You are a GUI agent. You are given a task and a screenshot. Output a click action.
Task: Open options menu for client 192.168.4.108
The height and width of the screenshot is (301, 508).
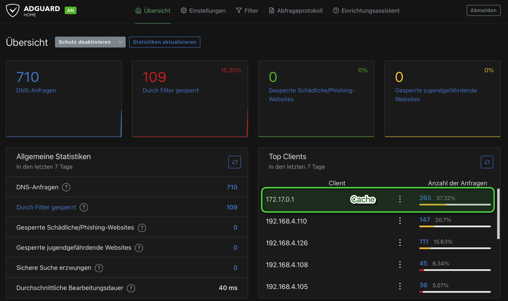[x=400, y=265]
